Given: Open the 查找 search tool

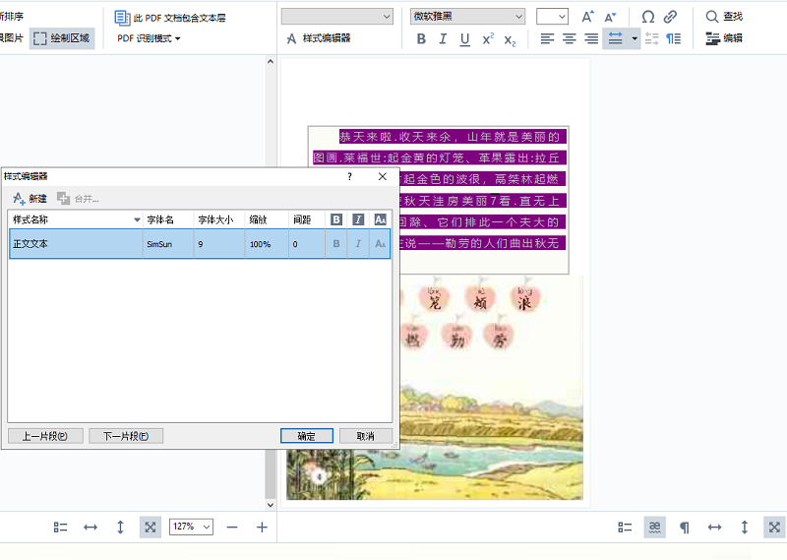Looking at the screenshot, I should pos(724,17).
